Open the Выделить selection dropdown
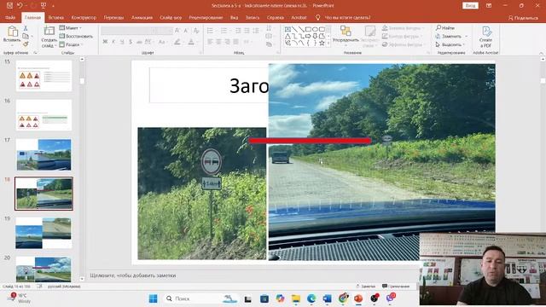Image resolution: width=546 pixels, height=307 pixels. point(450,44)
